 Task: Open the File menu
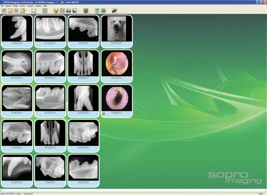(2, 6)
